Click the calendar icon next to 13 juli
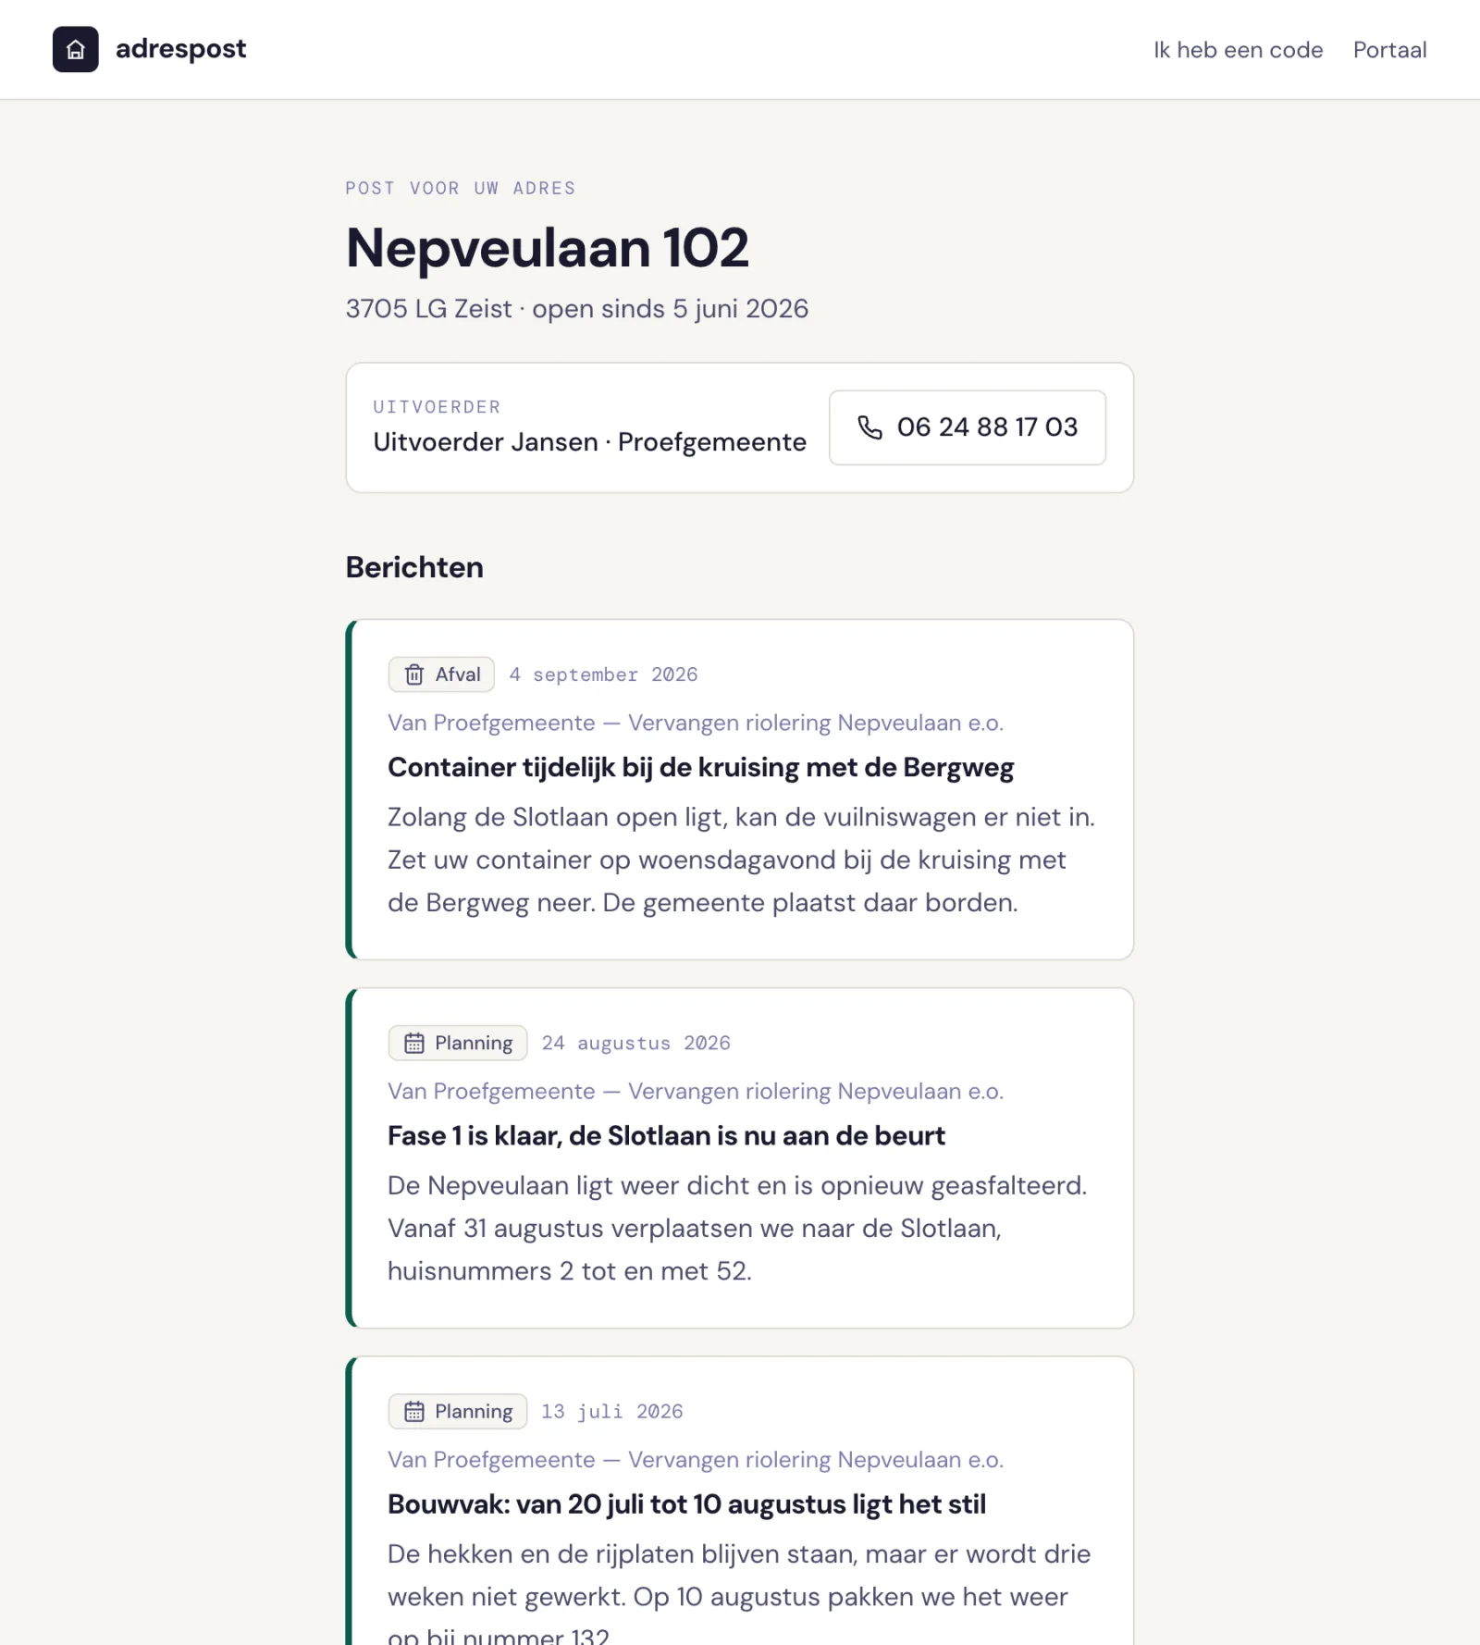 pyautogui.click(x=414, y=1411)
